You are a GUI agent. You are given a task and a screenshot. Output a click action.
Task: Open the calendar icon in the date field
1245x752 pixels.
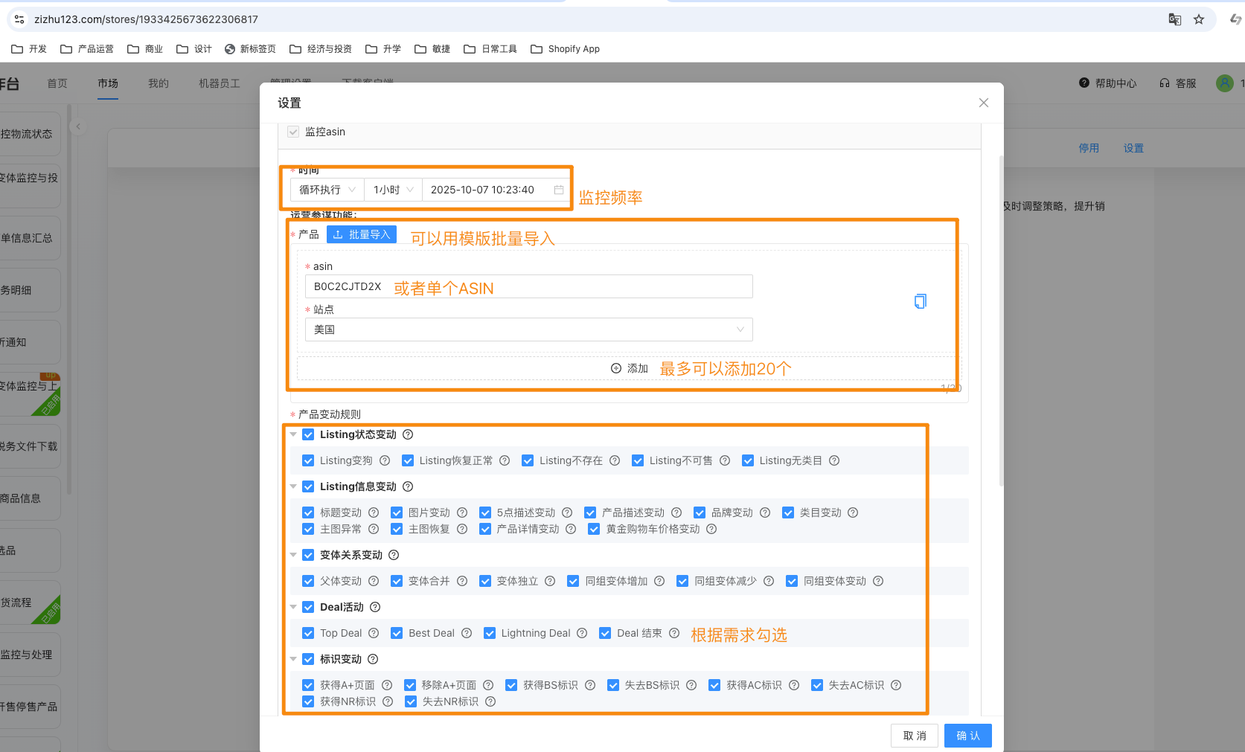click(x=559, y=190)
